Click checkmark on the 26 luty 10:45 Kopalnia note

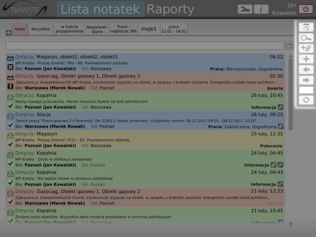point(10,106)
